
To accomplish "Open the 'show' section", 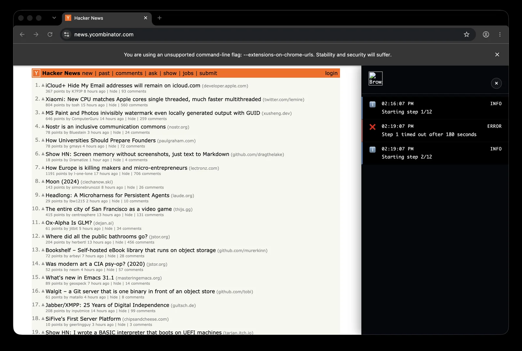I will [170, 73].
